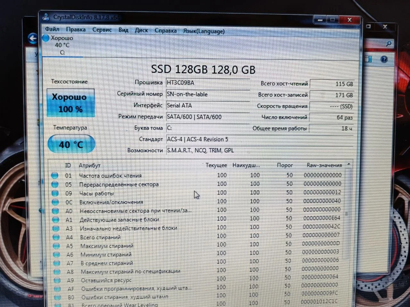Click status icon for Действующие запасные блоки row

tap(56, 220)
